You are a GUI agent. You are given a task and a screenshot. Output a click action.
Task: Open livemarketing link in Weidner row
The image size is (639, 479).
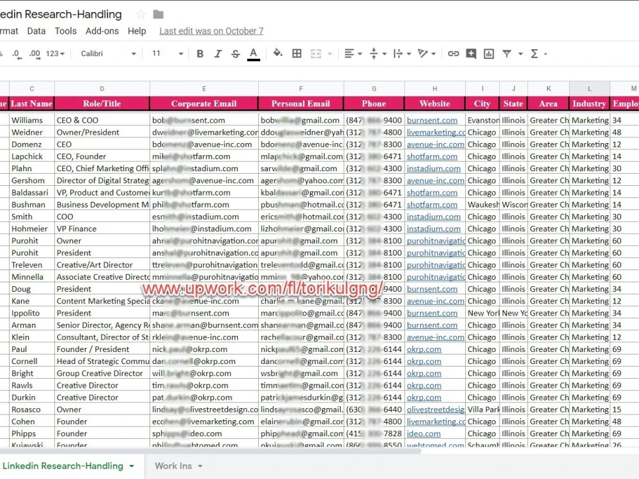[436, 132]
